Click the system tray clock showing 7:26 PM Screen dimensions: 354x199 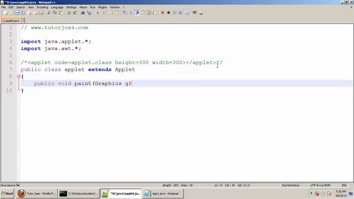click(x=341, y=193)
